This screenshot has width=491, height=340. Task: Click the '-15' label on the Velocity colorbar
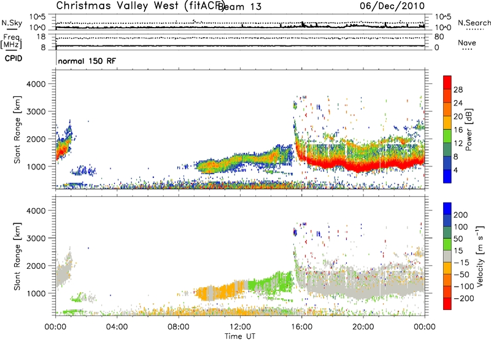(x=461, y=262)
